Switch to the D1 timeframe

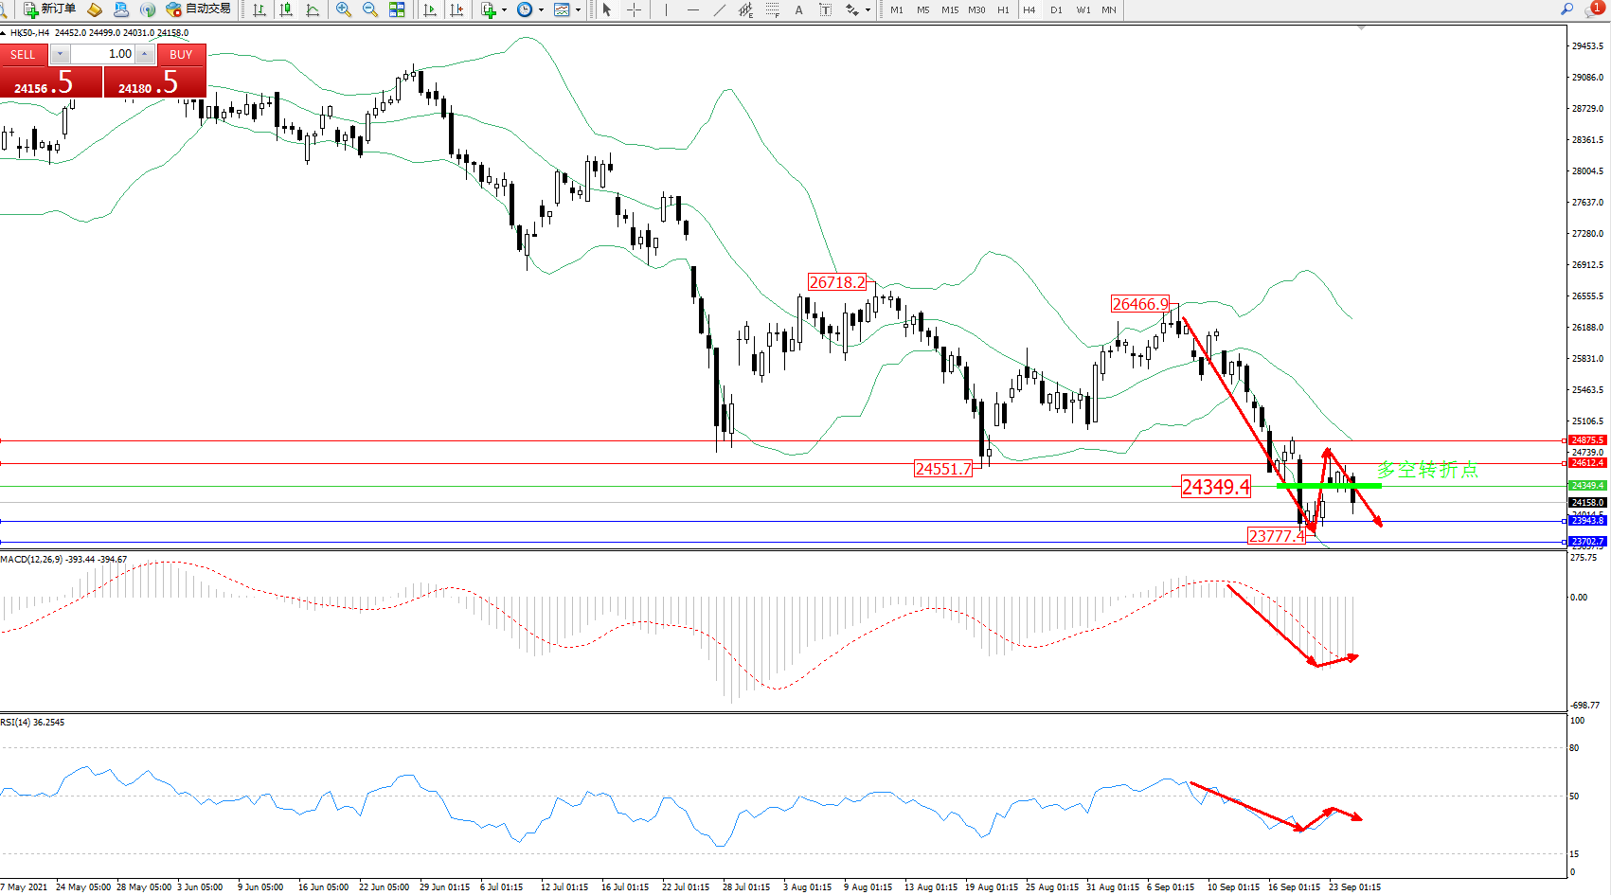coord(1056,9)
